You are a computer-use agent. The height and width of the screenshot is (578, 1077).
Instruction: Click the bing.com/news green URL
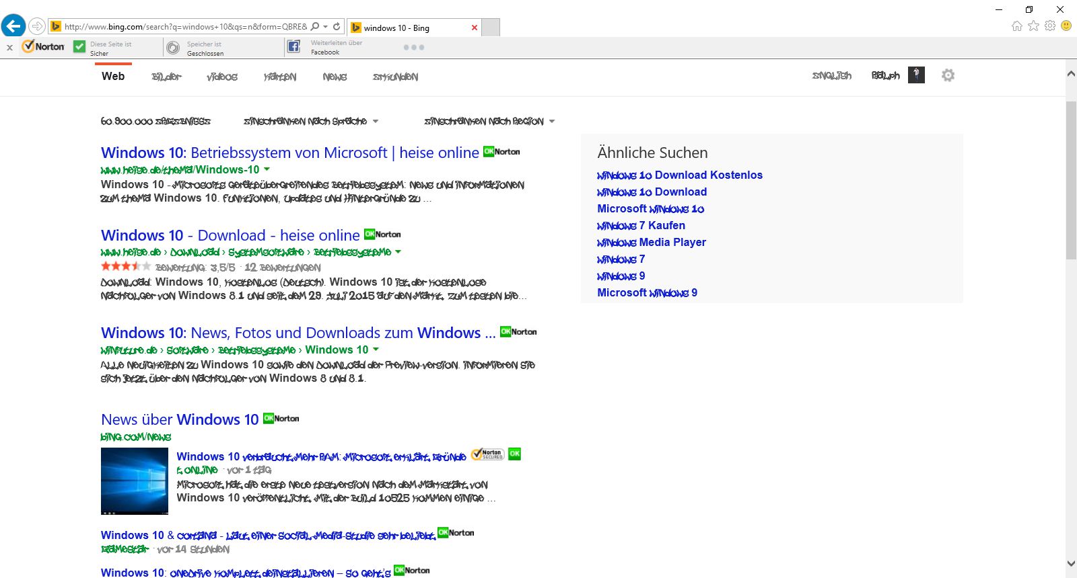[136, 437]
